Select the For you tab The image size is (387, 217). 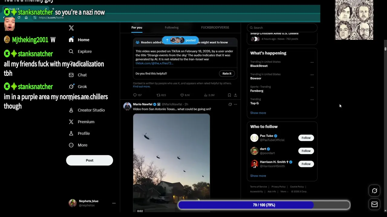click(137, 27)
